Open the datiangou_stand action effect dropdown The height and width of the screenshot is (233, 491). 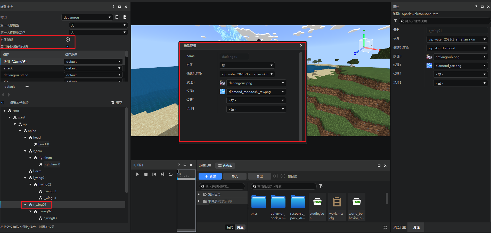[x=93, y=75]
